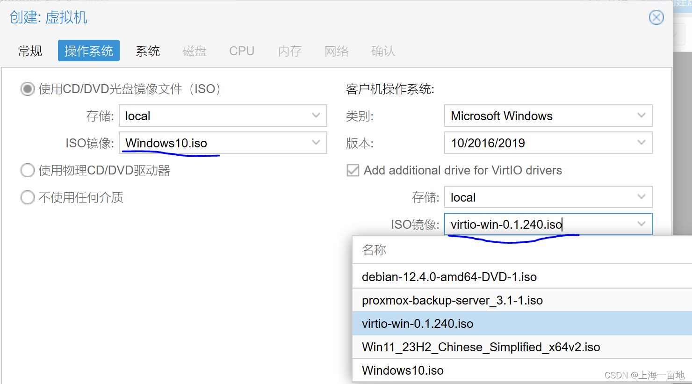Screen dimensions: 692x384
Task: Open the 磁盘 tab
Action: 195,51
